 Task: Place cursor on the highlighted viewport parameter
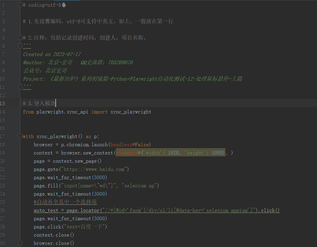[127, 152]
